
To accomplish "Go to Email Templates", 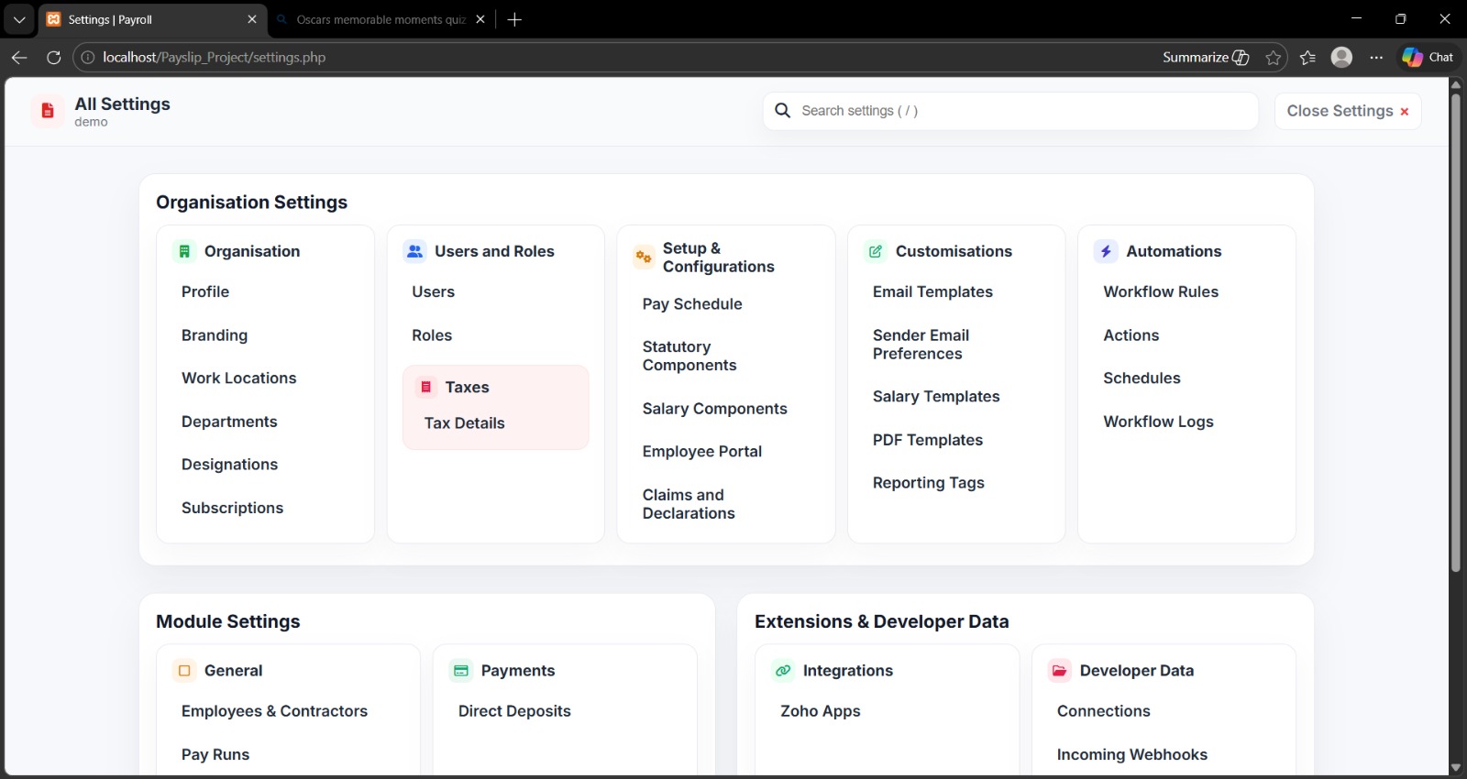I will [932, 291].
